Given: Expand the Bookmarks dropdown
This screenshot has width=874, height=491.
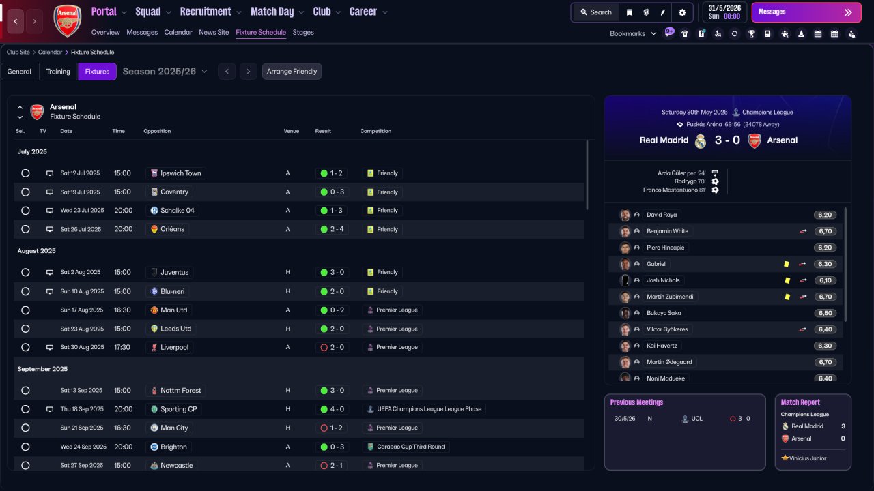Looking at the screenshot, I should click(633, 33).
